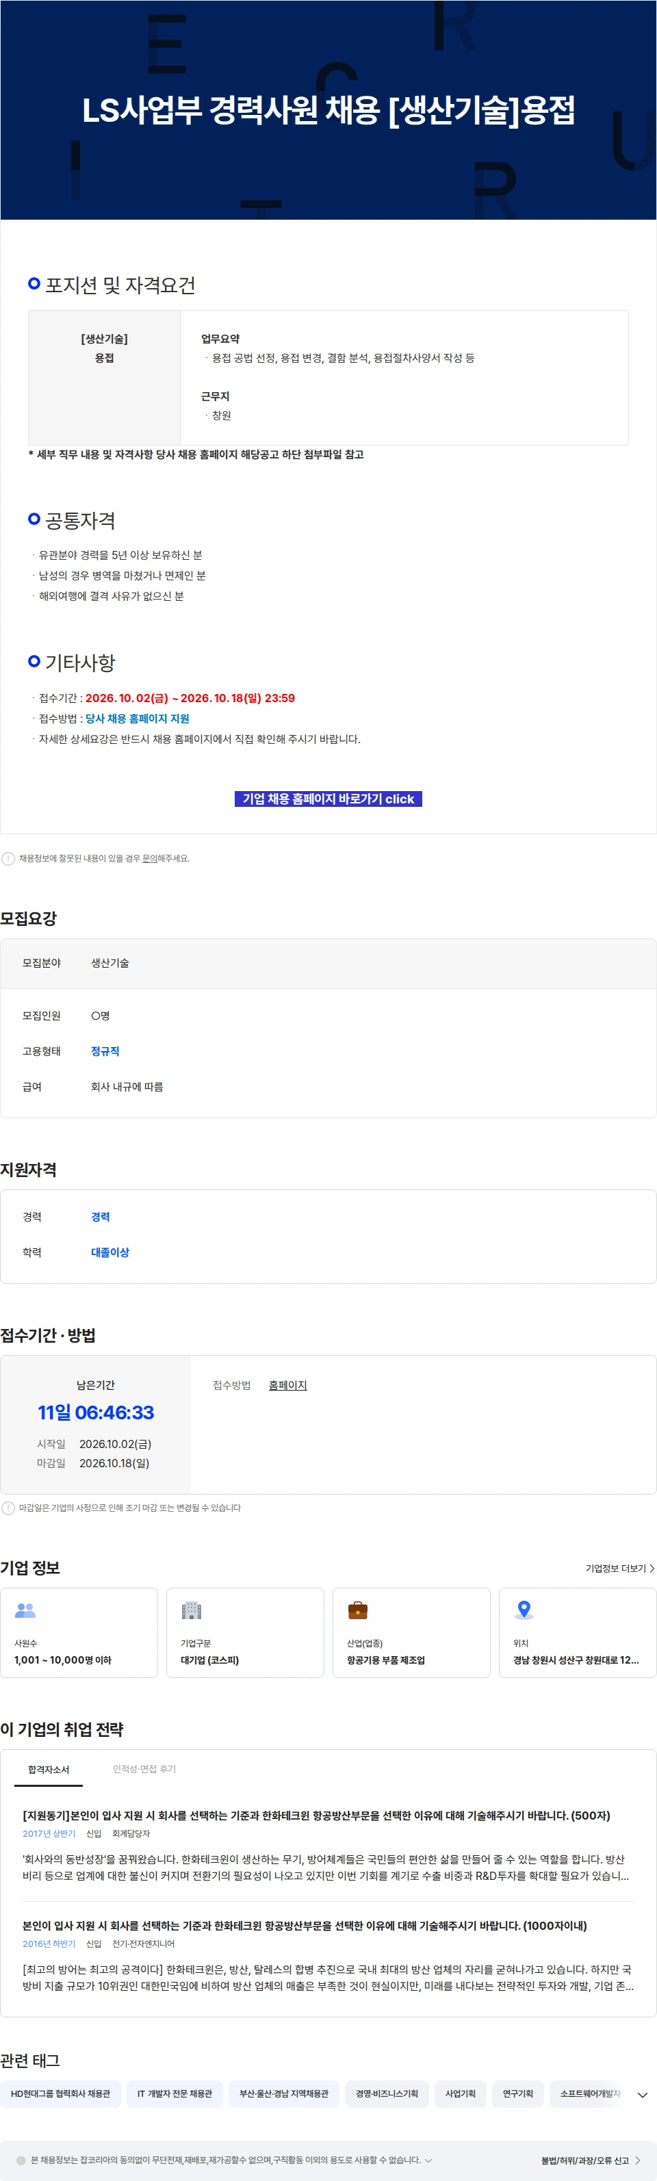Click the HD현대그룹 협력회사 채용관 tag
The height and width of the screenshot is (2181, 657).
(60, 2094)
